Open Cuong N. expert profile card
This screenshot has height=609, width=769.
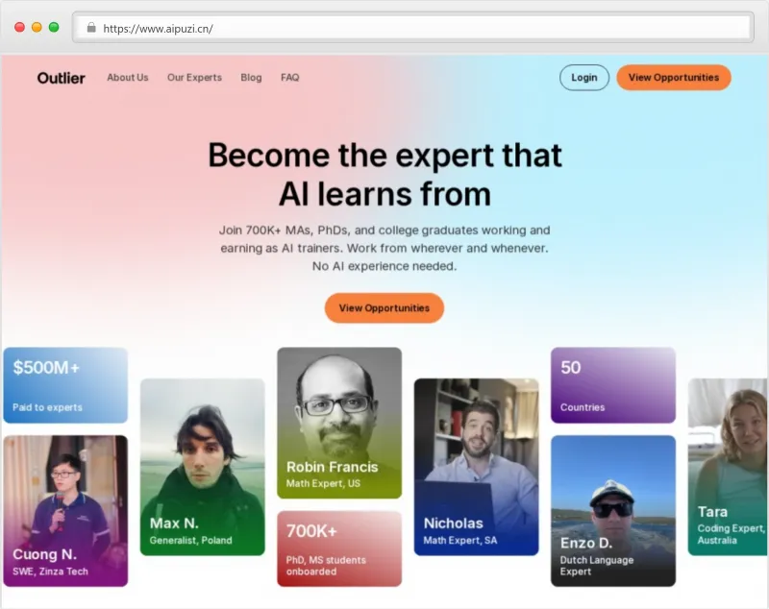pos(65,510)
